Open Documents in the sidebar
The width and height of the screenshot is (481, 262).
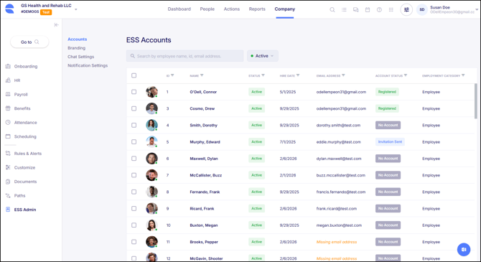pos(21,182)
